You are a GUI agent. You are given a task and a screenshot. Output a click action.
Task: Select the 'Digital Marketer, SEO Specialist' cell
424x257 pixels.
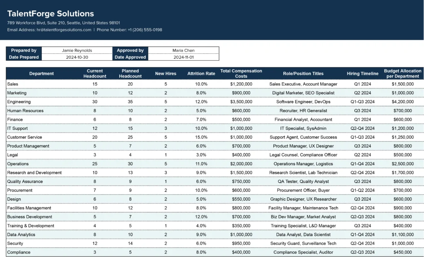click(303, 93)
